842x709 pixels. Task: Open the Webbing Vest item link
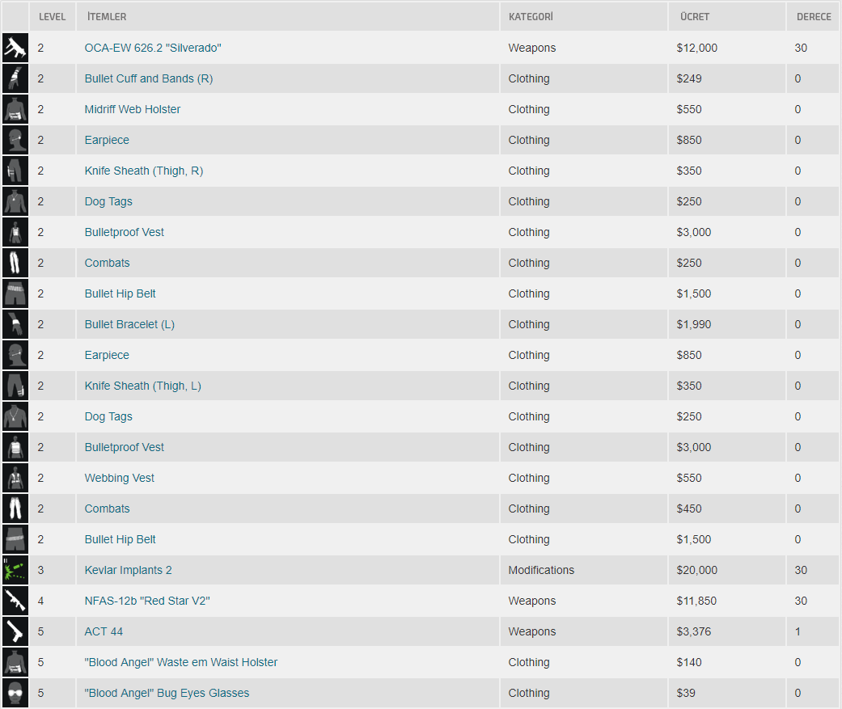(x=119, y=478)
